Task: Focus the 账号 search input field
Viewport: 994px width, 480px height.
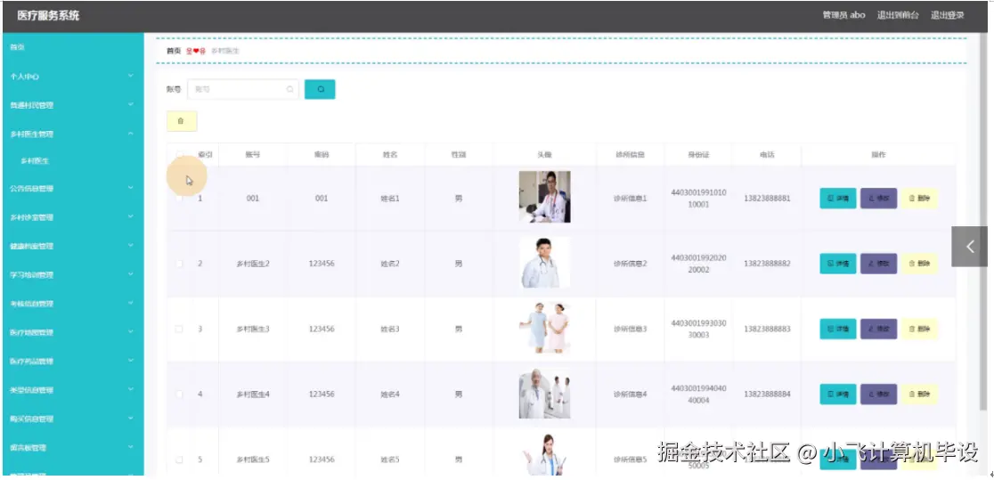Action: pos(243,89)
